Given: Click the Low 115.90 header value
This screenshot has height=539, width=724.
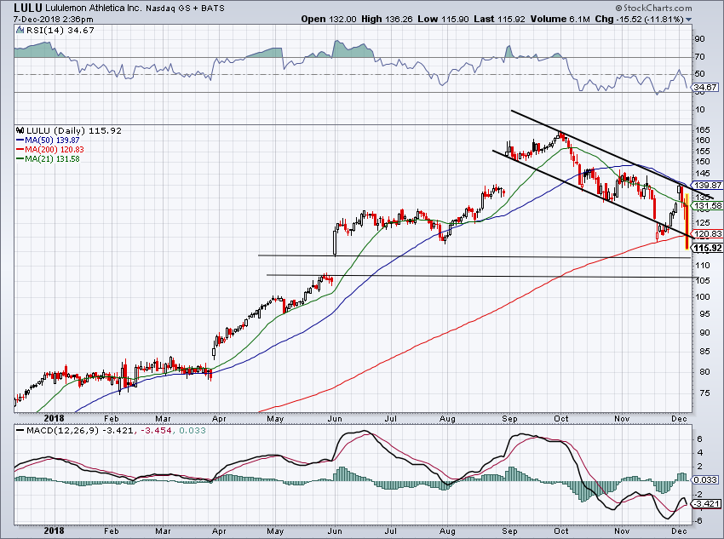Looking at the screenshot, I should (443, 20).
